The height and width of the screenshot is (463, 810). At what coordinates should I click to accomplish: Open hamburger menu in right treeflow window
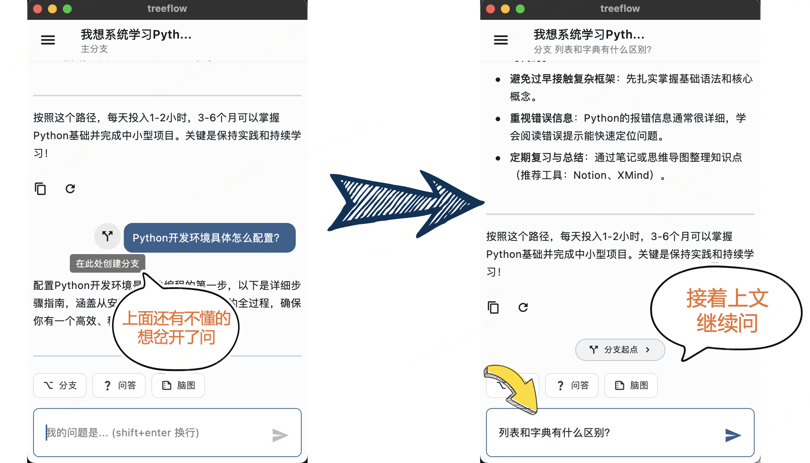501,40
